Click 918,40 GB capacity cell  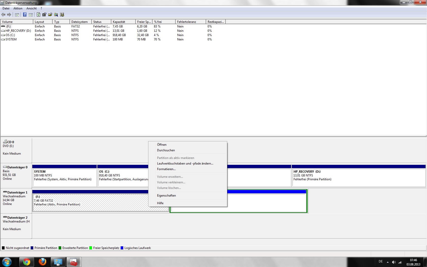pos(119,35)
